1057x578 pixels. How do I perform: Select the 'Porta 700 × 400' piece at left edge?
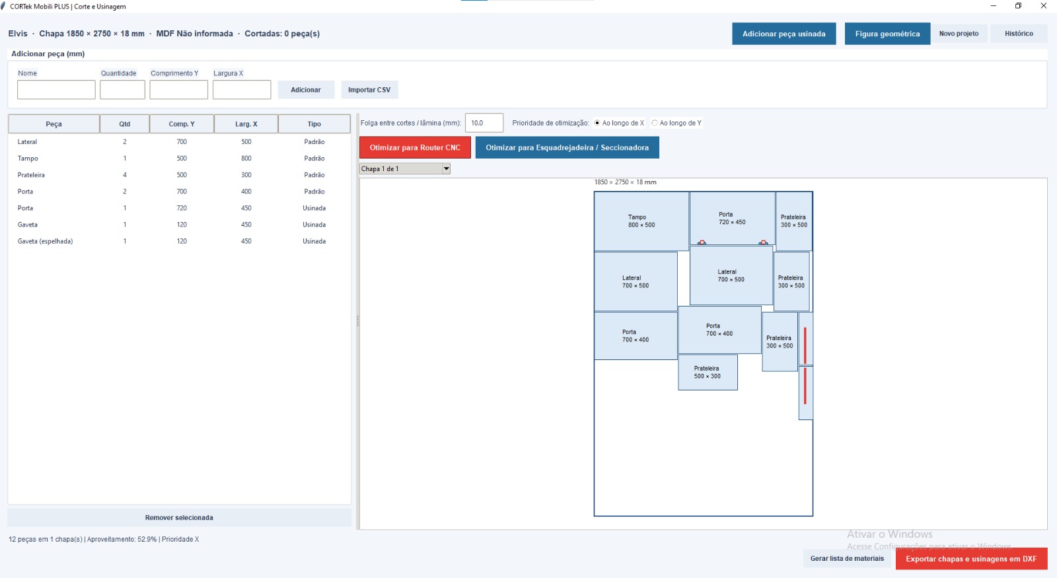[x=636, y=336]
